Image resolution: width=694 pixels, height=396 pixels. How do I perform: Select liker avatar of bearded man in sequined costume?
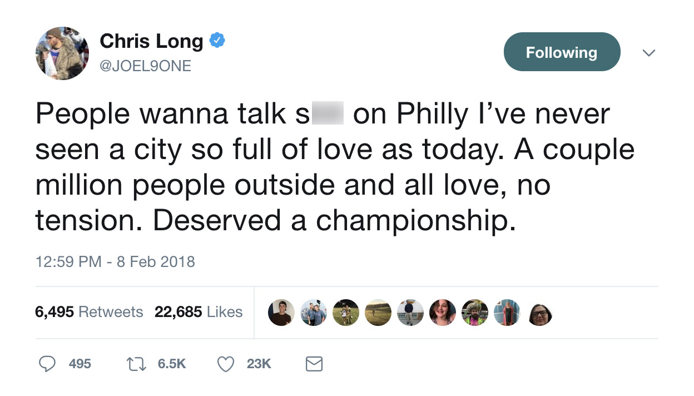click(x=475, y=313)
